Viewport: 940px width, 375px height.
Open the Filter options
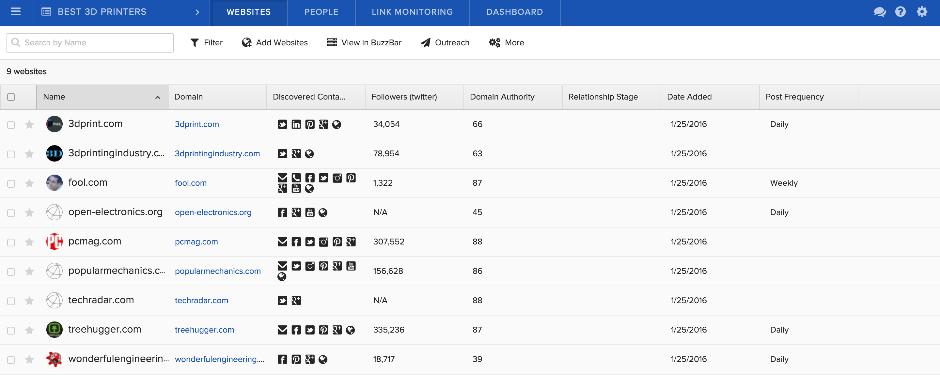(x=206, y=43)
